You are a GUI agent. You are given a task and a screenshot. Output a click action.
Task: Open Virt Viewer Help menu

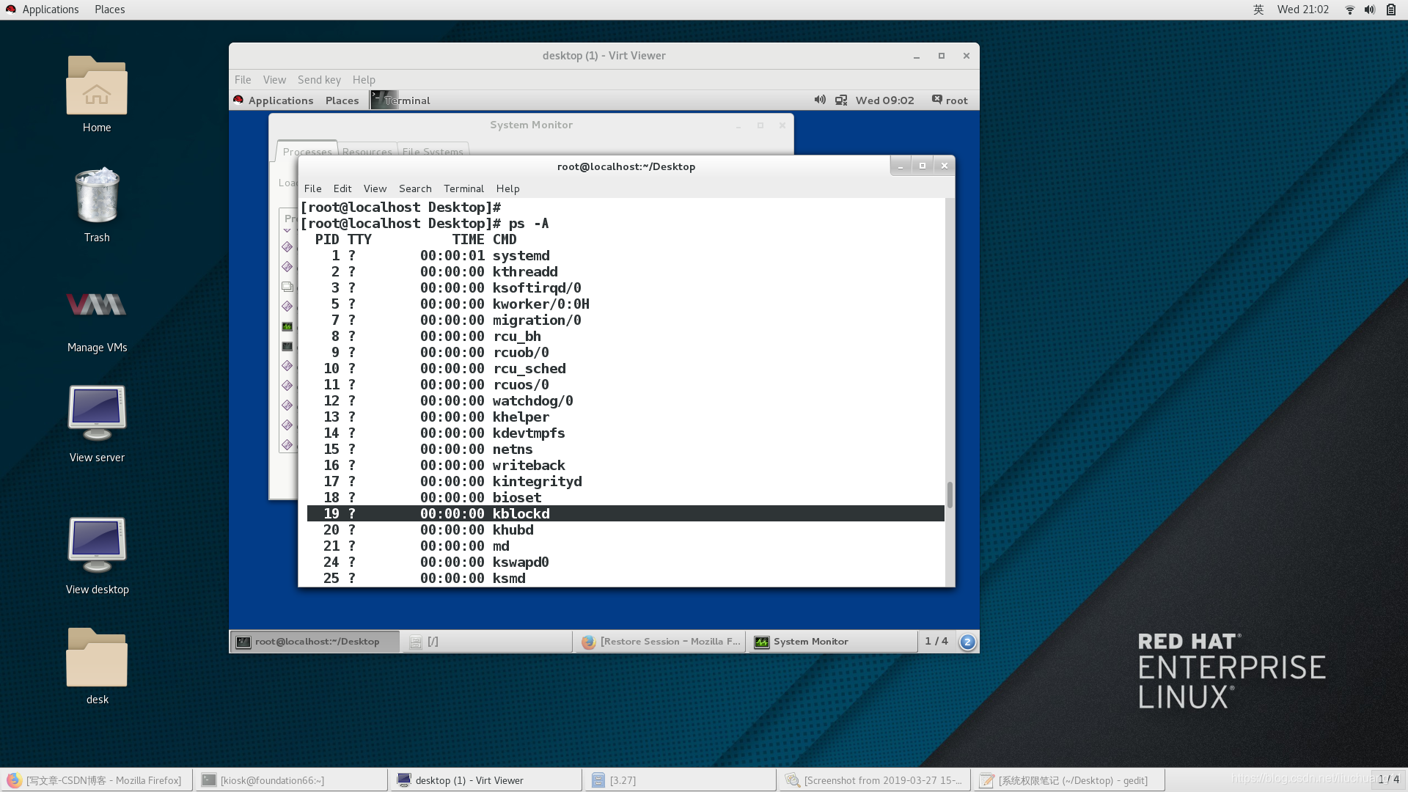tap(364, 80)
